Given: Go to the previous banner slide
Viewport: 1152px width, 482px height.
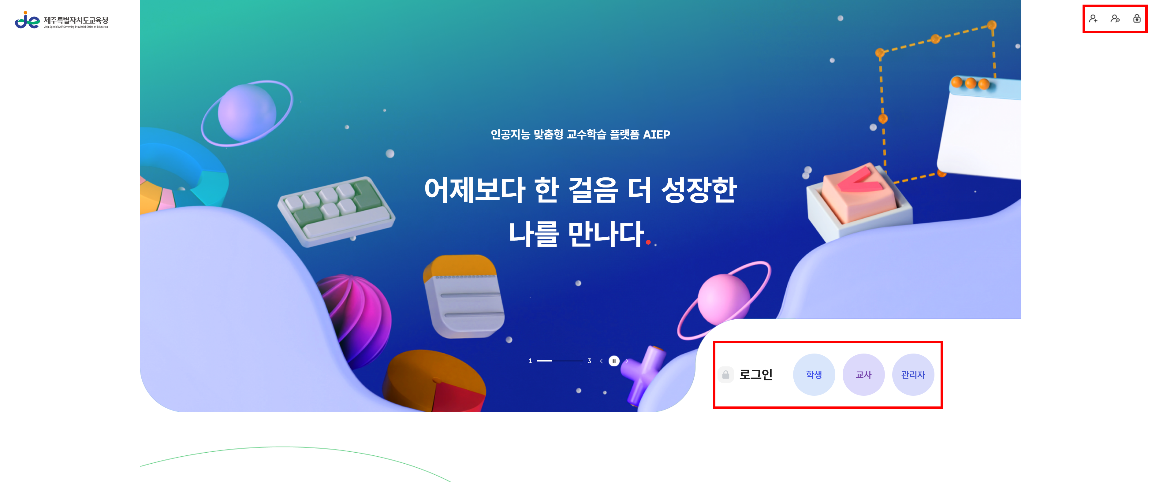Looking at the screenshot, I should pyautogui.click(x=601, y=361).
